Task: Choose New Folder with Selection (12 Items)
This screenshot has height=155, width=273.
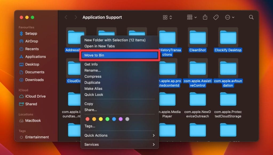Action: (115, 40)
